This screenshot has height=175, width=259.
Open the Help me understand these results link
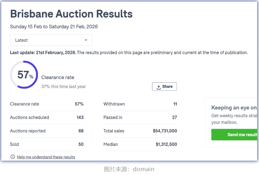pyautogui.click(x=46, y=157)
